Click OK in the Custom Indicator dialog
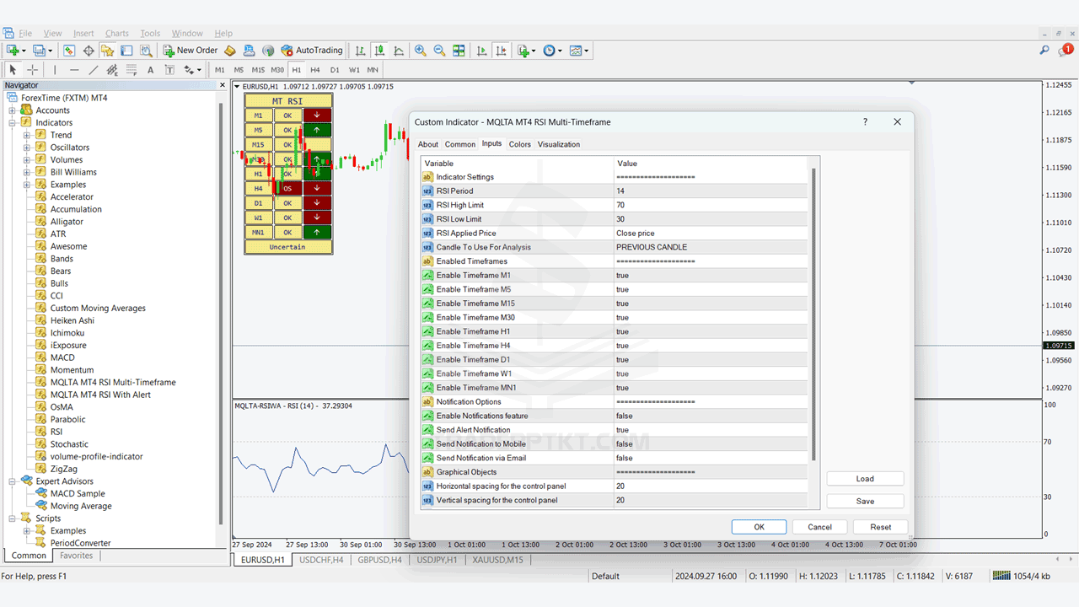Image resolution: width=1079 pixels, height=607 pixels. [759, 527]
